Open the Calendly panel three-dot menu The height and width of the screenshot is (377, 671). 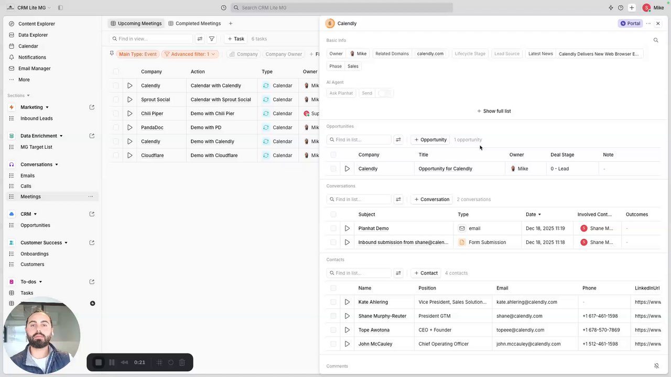click(648, 24)
